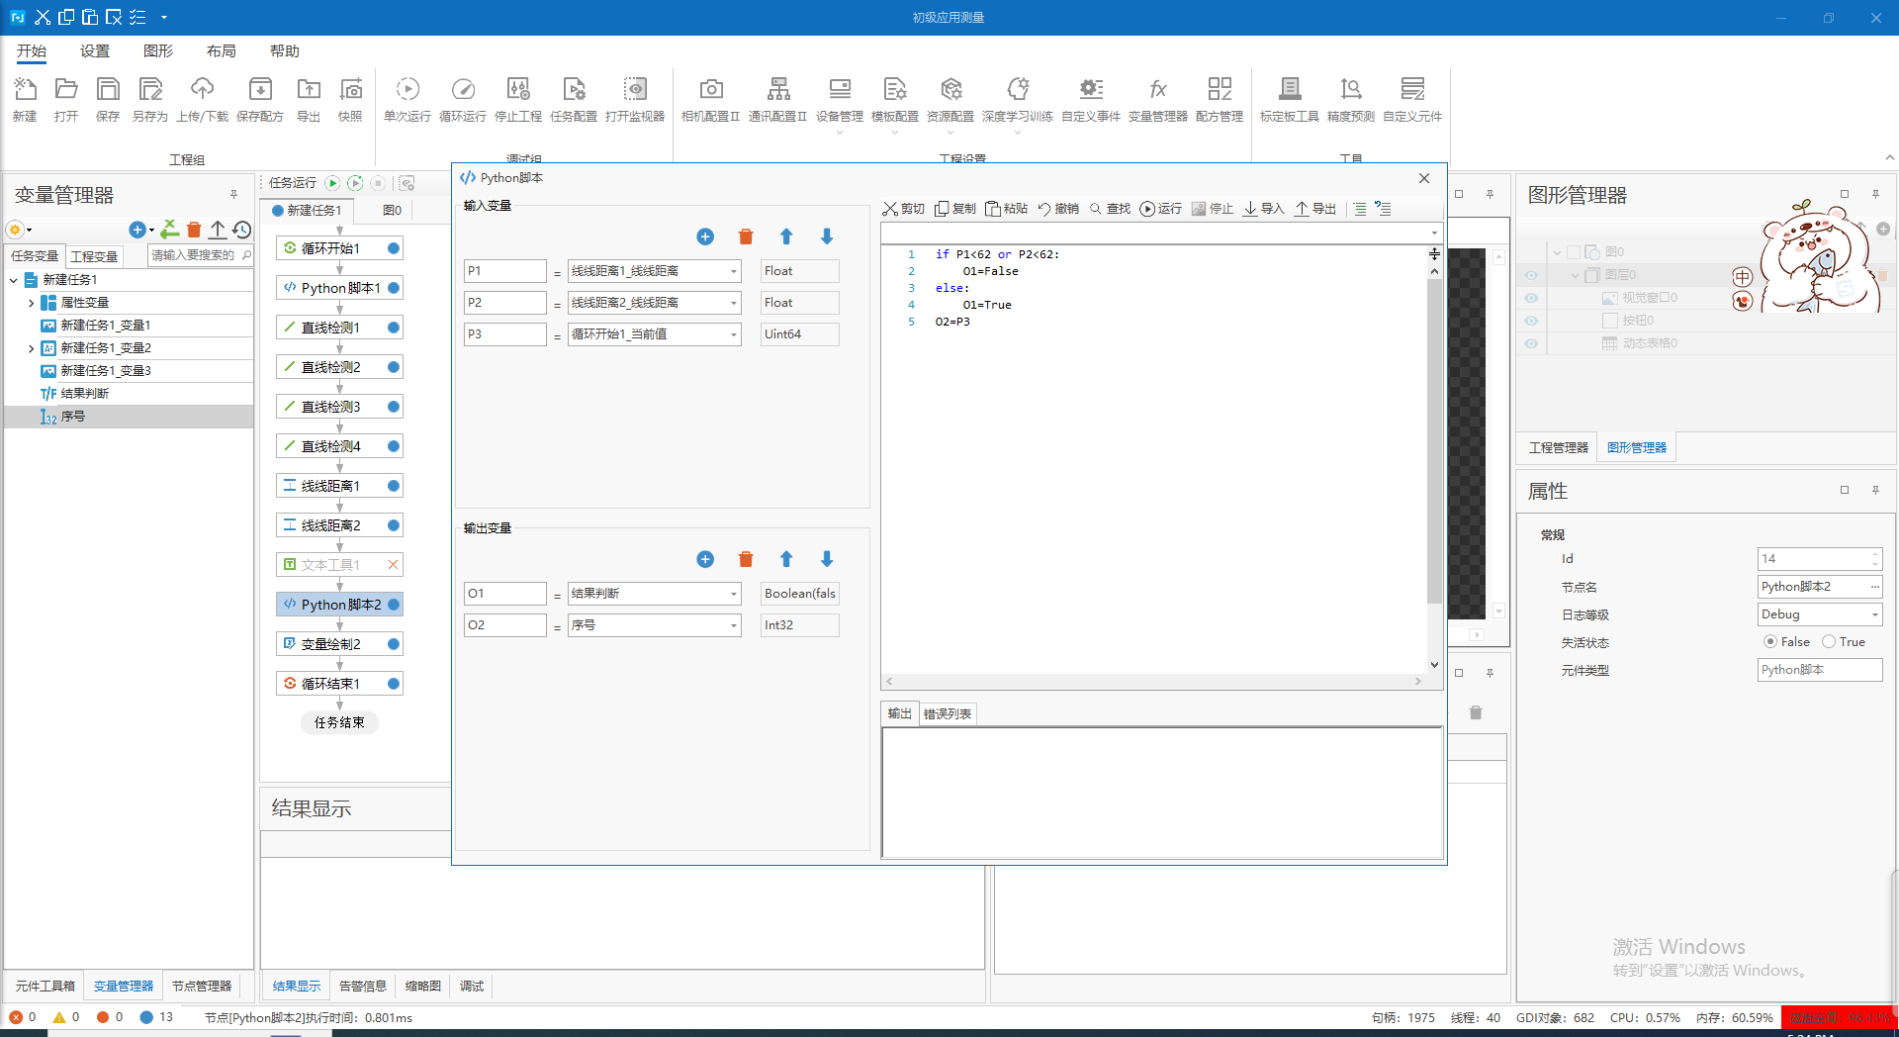Toggle visibility eye for 动态表格0
The image size is (1899, 1037).
(x=1531, y=343)
